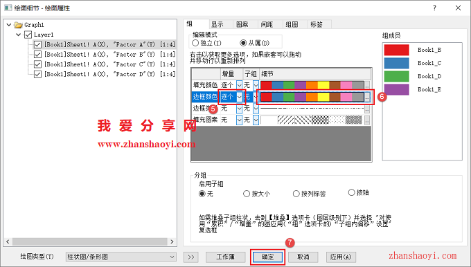
Task: Click the red Book1_B color swatch
Action: pyautogui.click(x=396, y=50)
